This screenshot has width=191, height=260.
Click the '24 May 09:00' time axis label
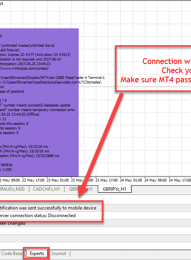(x=155, y=180)
